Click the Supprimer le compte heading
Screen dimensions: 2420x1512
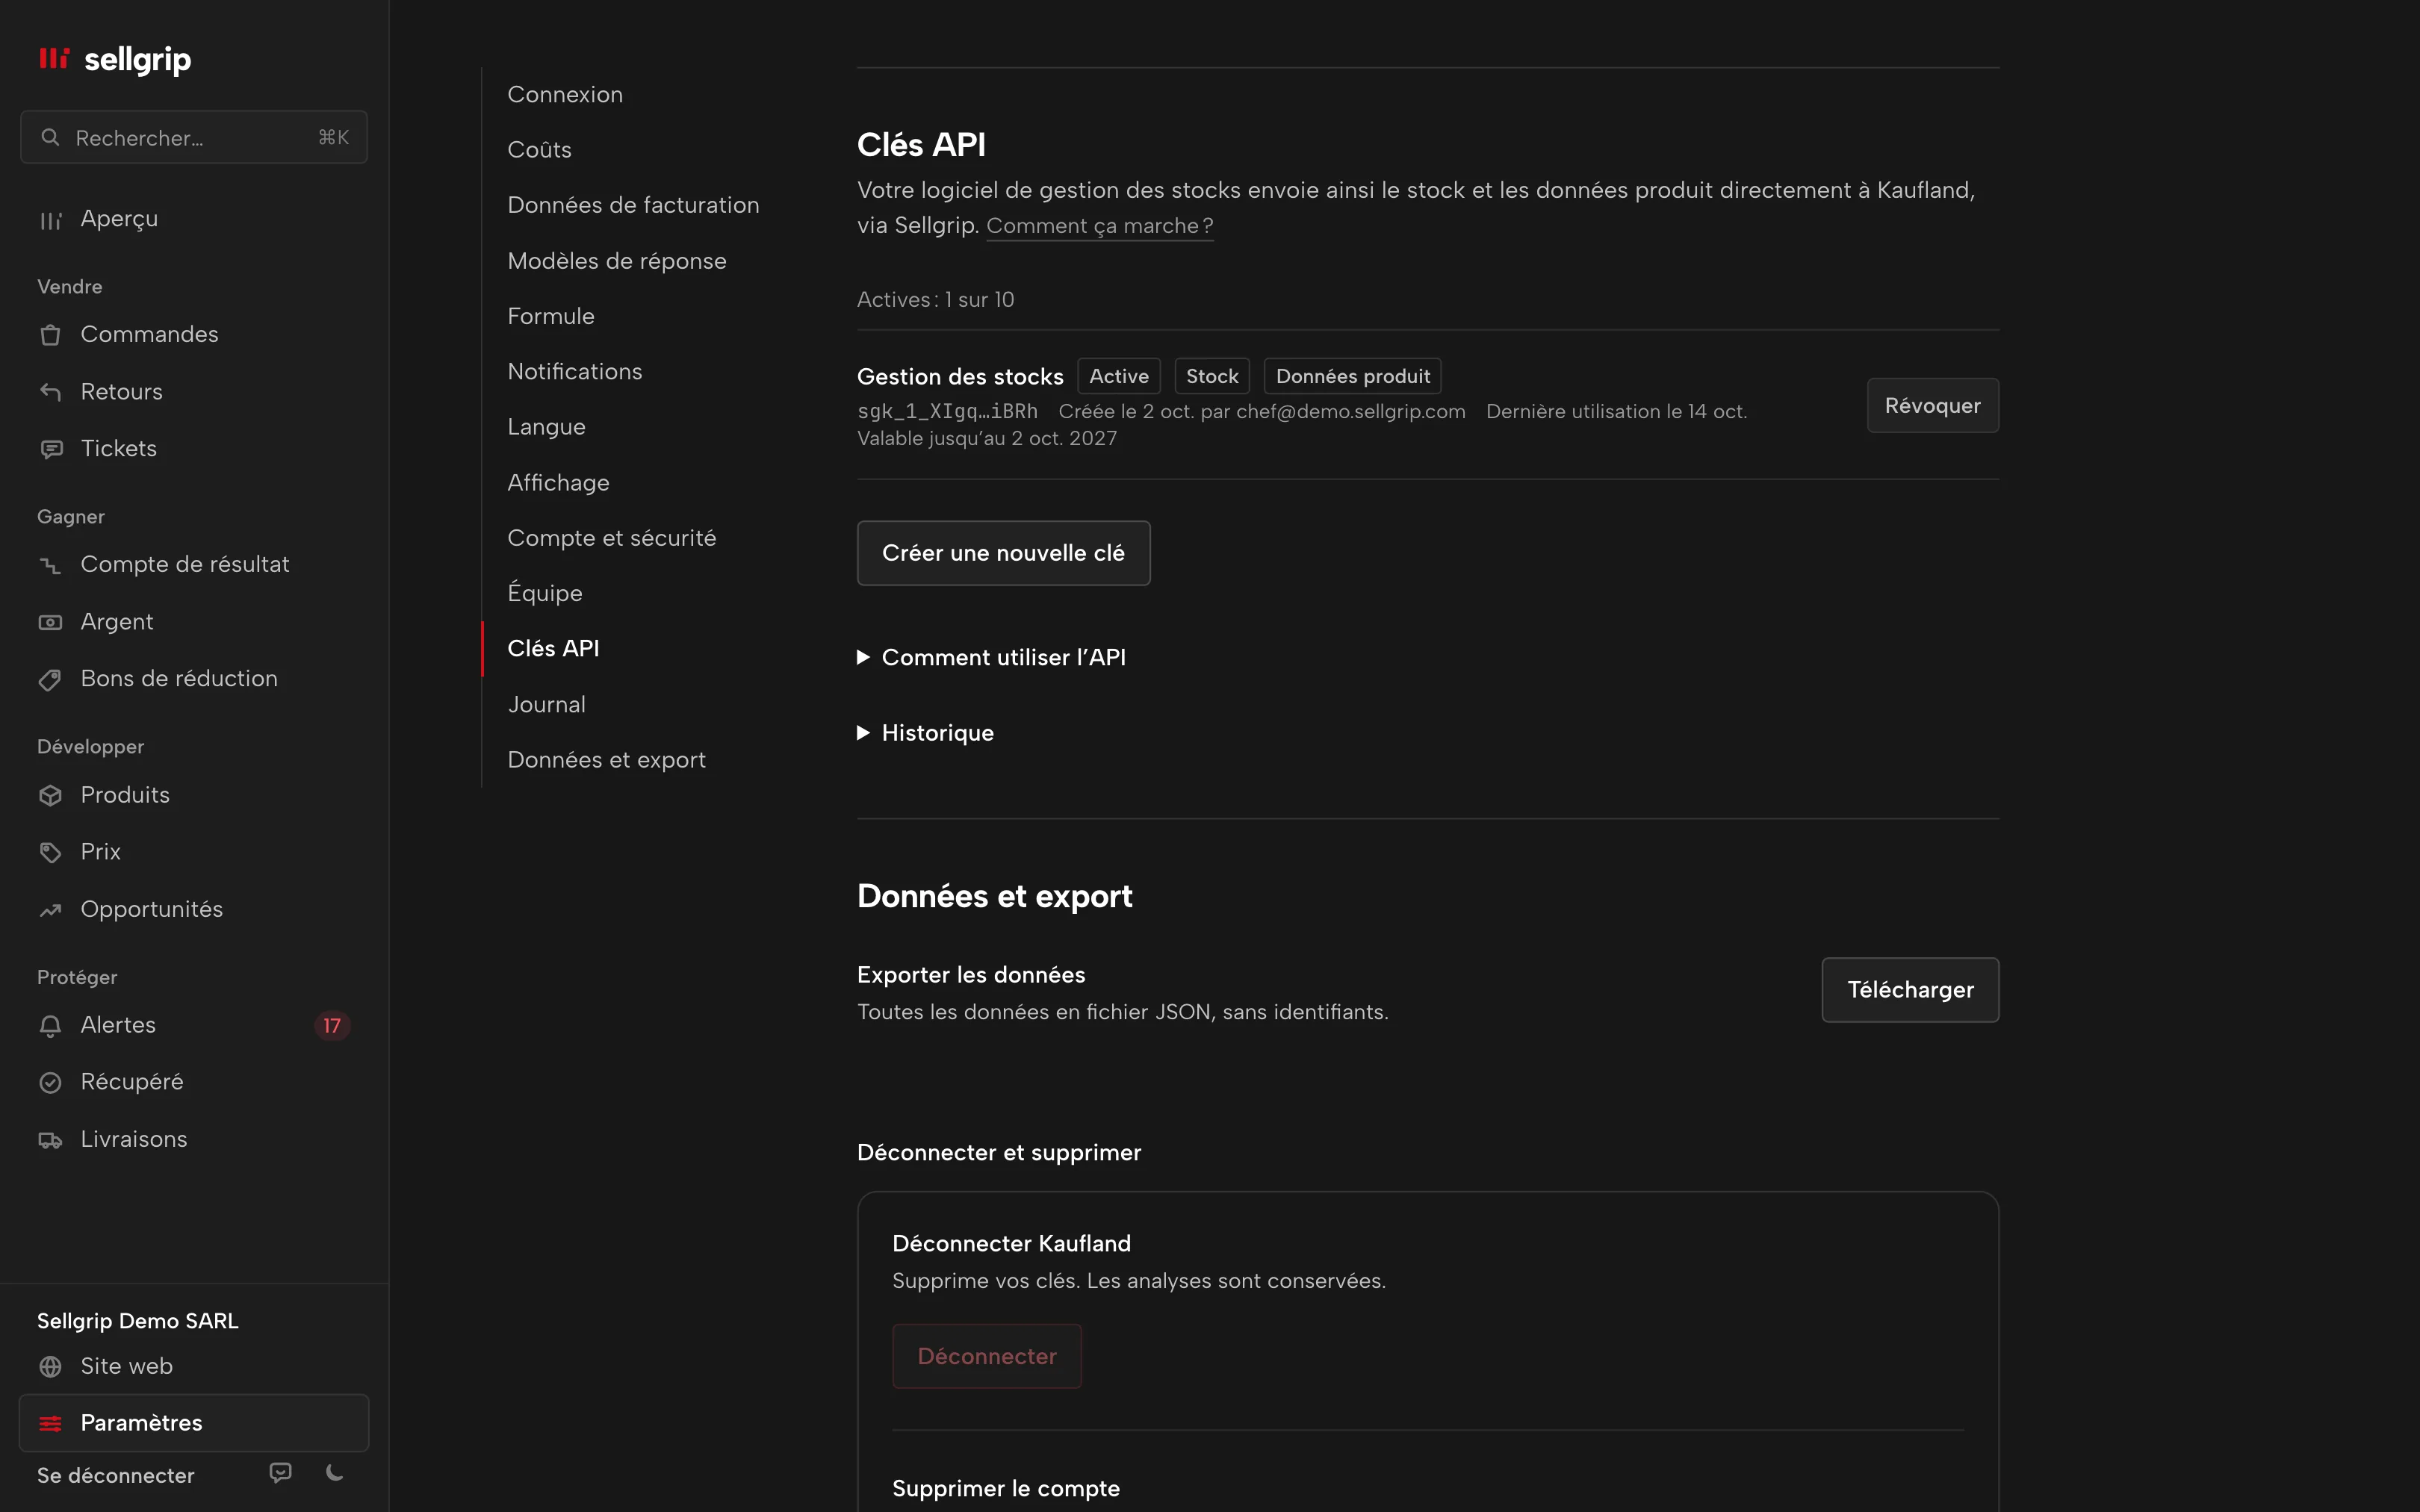click(1005, 1488)
